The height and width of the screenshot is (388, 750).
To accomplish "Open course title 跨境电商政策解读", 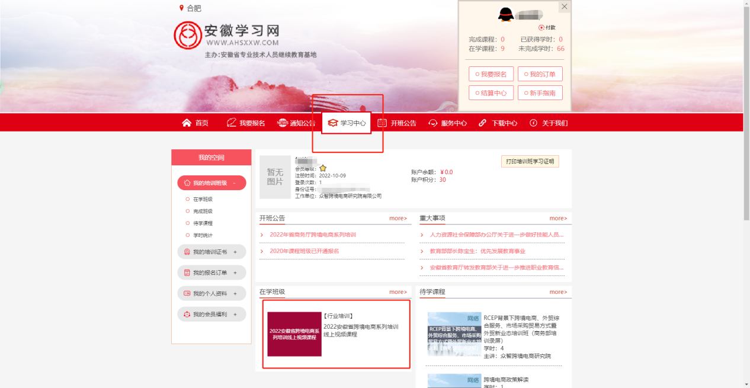I will [x=506, y=379].
